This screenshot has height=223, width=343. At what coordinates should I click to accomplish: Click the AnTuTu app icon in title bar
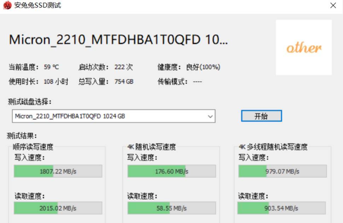click(7, 5)
